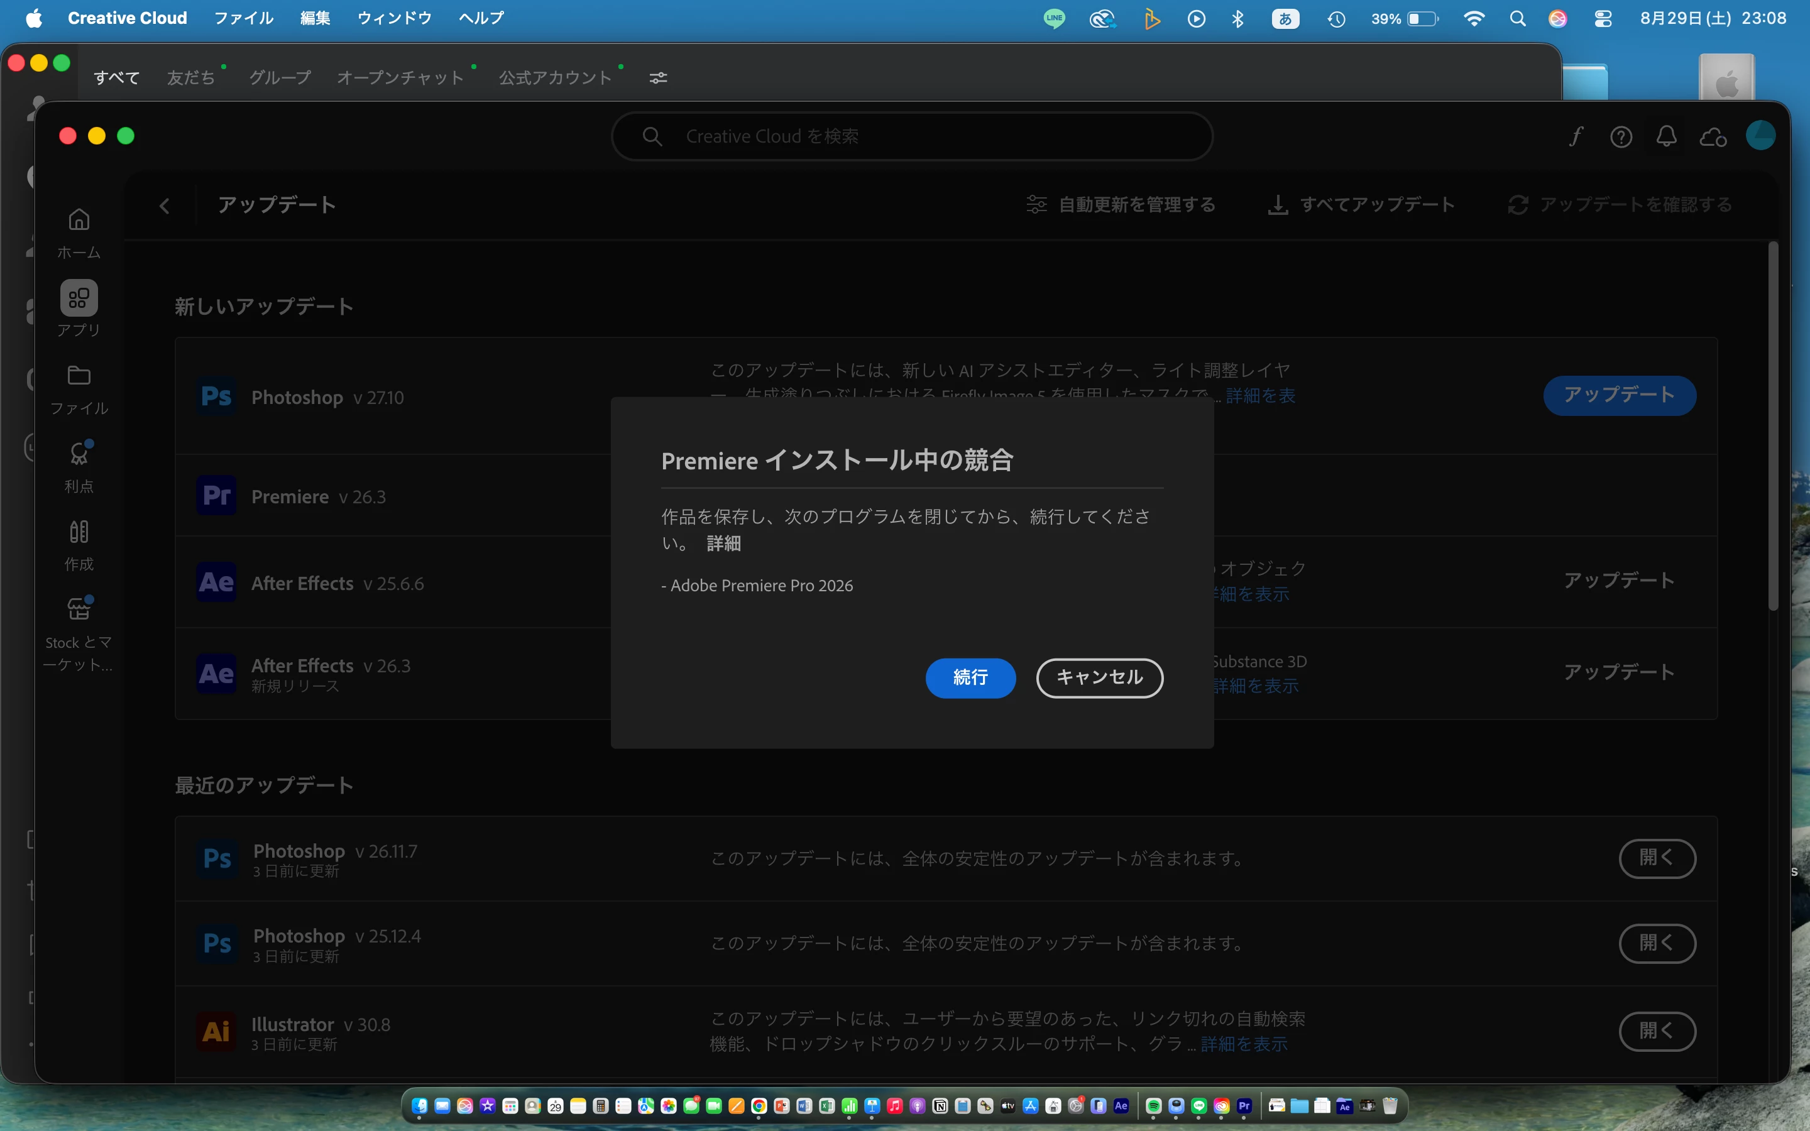Click the Illustrator v 30.8 app icon
The image size is (1810, 1131).
click(x=216, y=1032)
